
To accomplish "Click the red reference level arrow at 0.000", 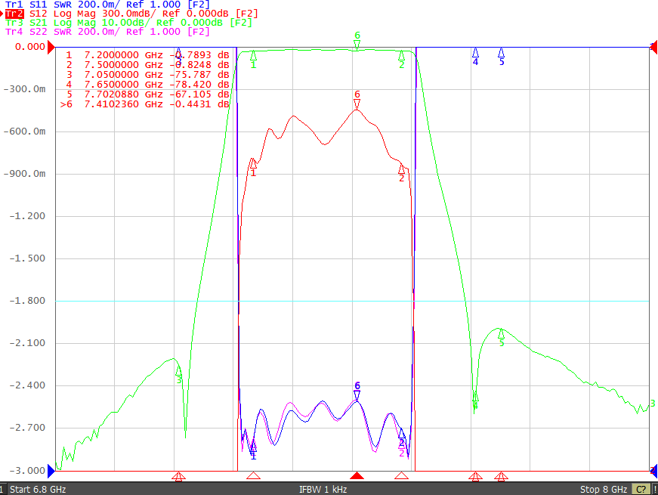I will pyautogui.click(x=51, y=47).
